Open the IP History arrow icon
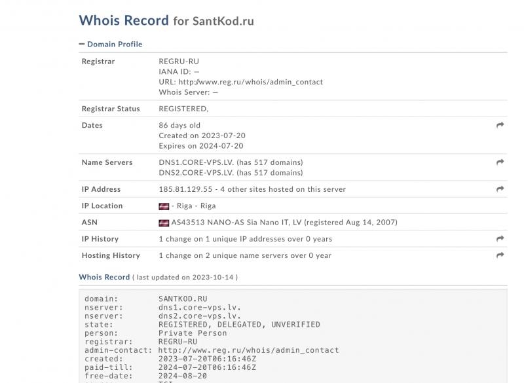Screen dimensions: 524x383 tap(500, 239)
